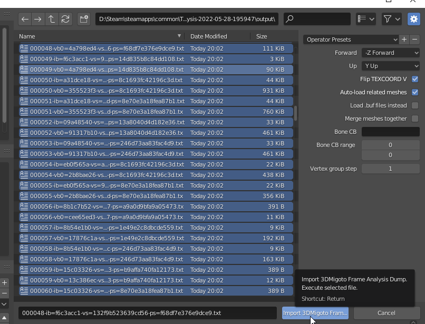Sort files by Date Modified column
This screenshot has height=324, width=425.
[209, 36]
